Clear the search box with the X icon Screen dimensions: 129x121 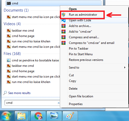(59, 103)
